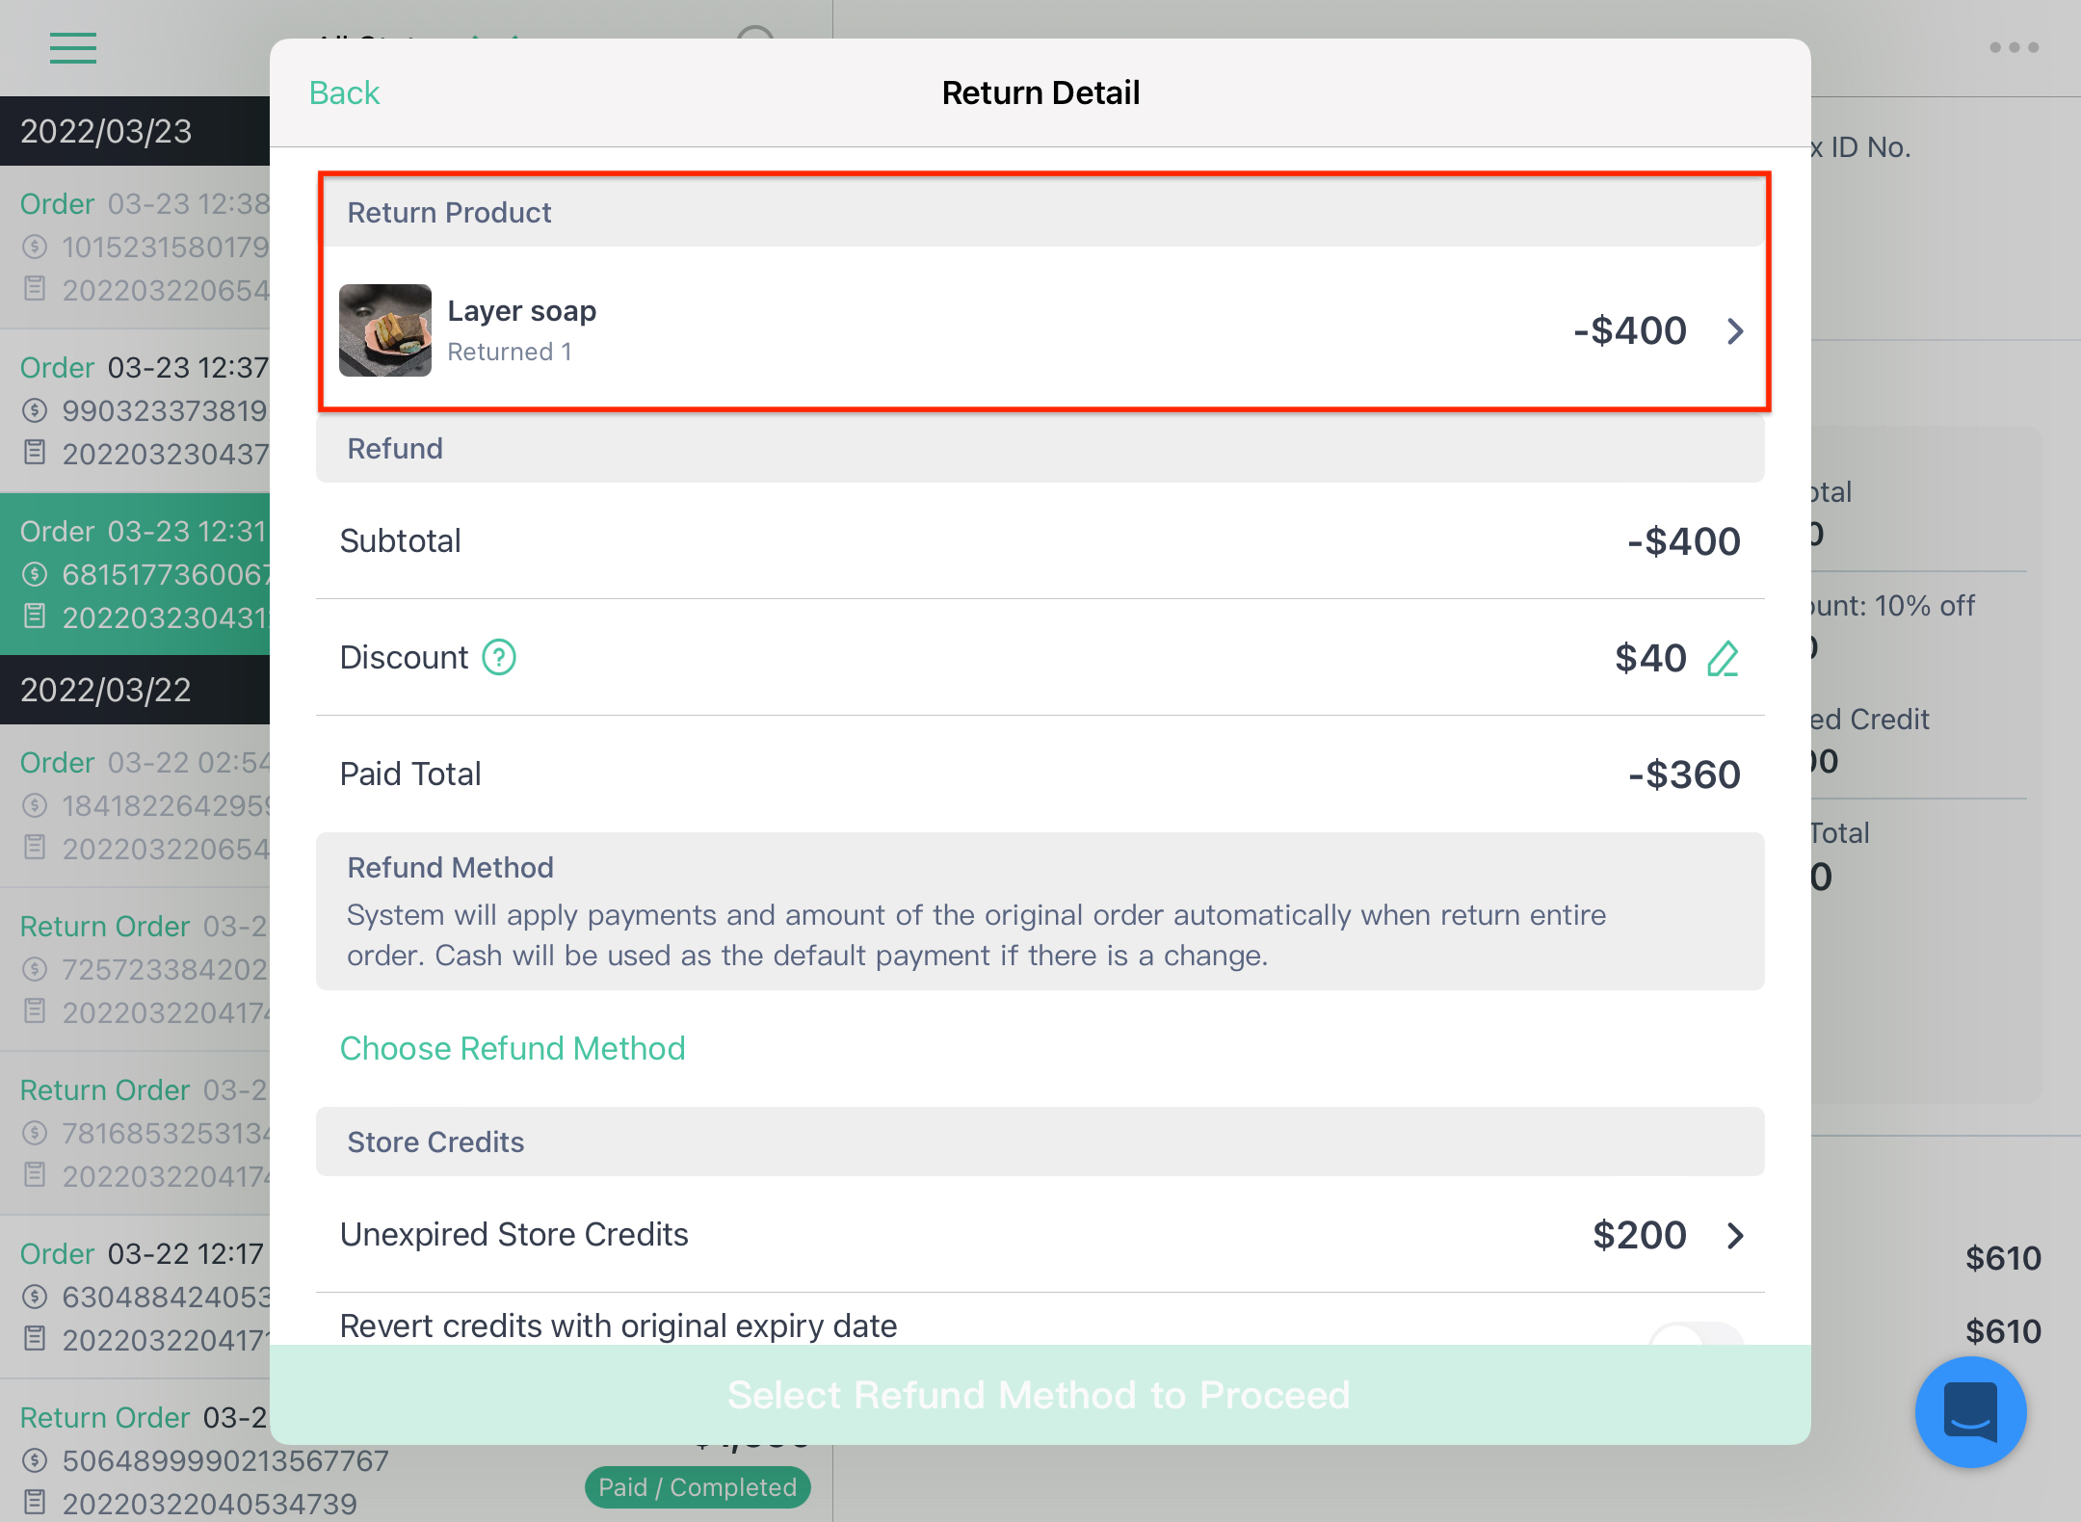Click the payment icon of order 990323373819
2081x1522 pixels.
click(35, 411)
